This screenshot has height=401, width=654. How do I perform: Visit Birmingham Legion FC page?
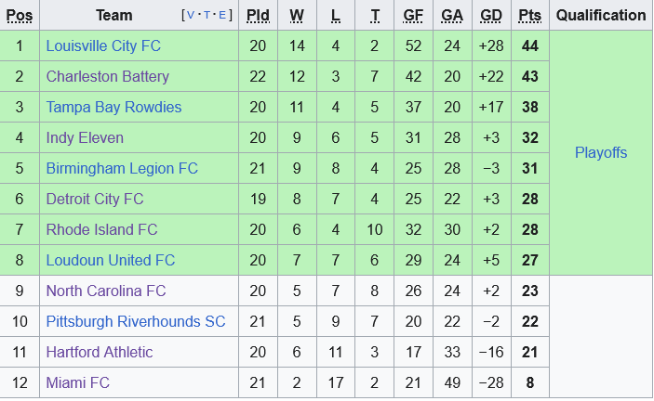tap(122, 168)
